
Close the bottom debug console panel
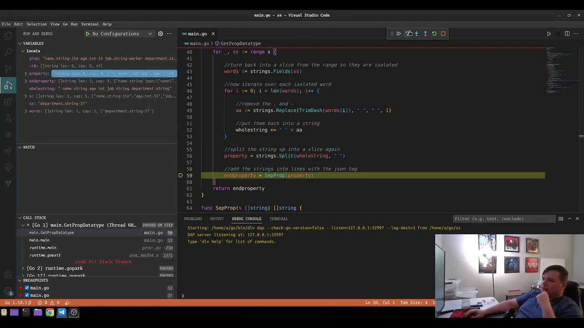pyautogui.click(x=577, y=219)
